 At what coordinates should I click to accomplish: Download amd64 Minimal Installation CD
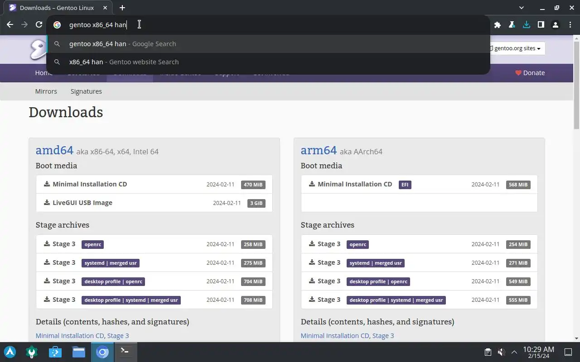pos(154,184)
